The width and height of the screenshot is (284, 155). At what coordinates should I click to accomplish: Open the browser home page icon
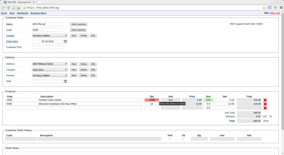[x=18, y=8]
